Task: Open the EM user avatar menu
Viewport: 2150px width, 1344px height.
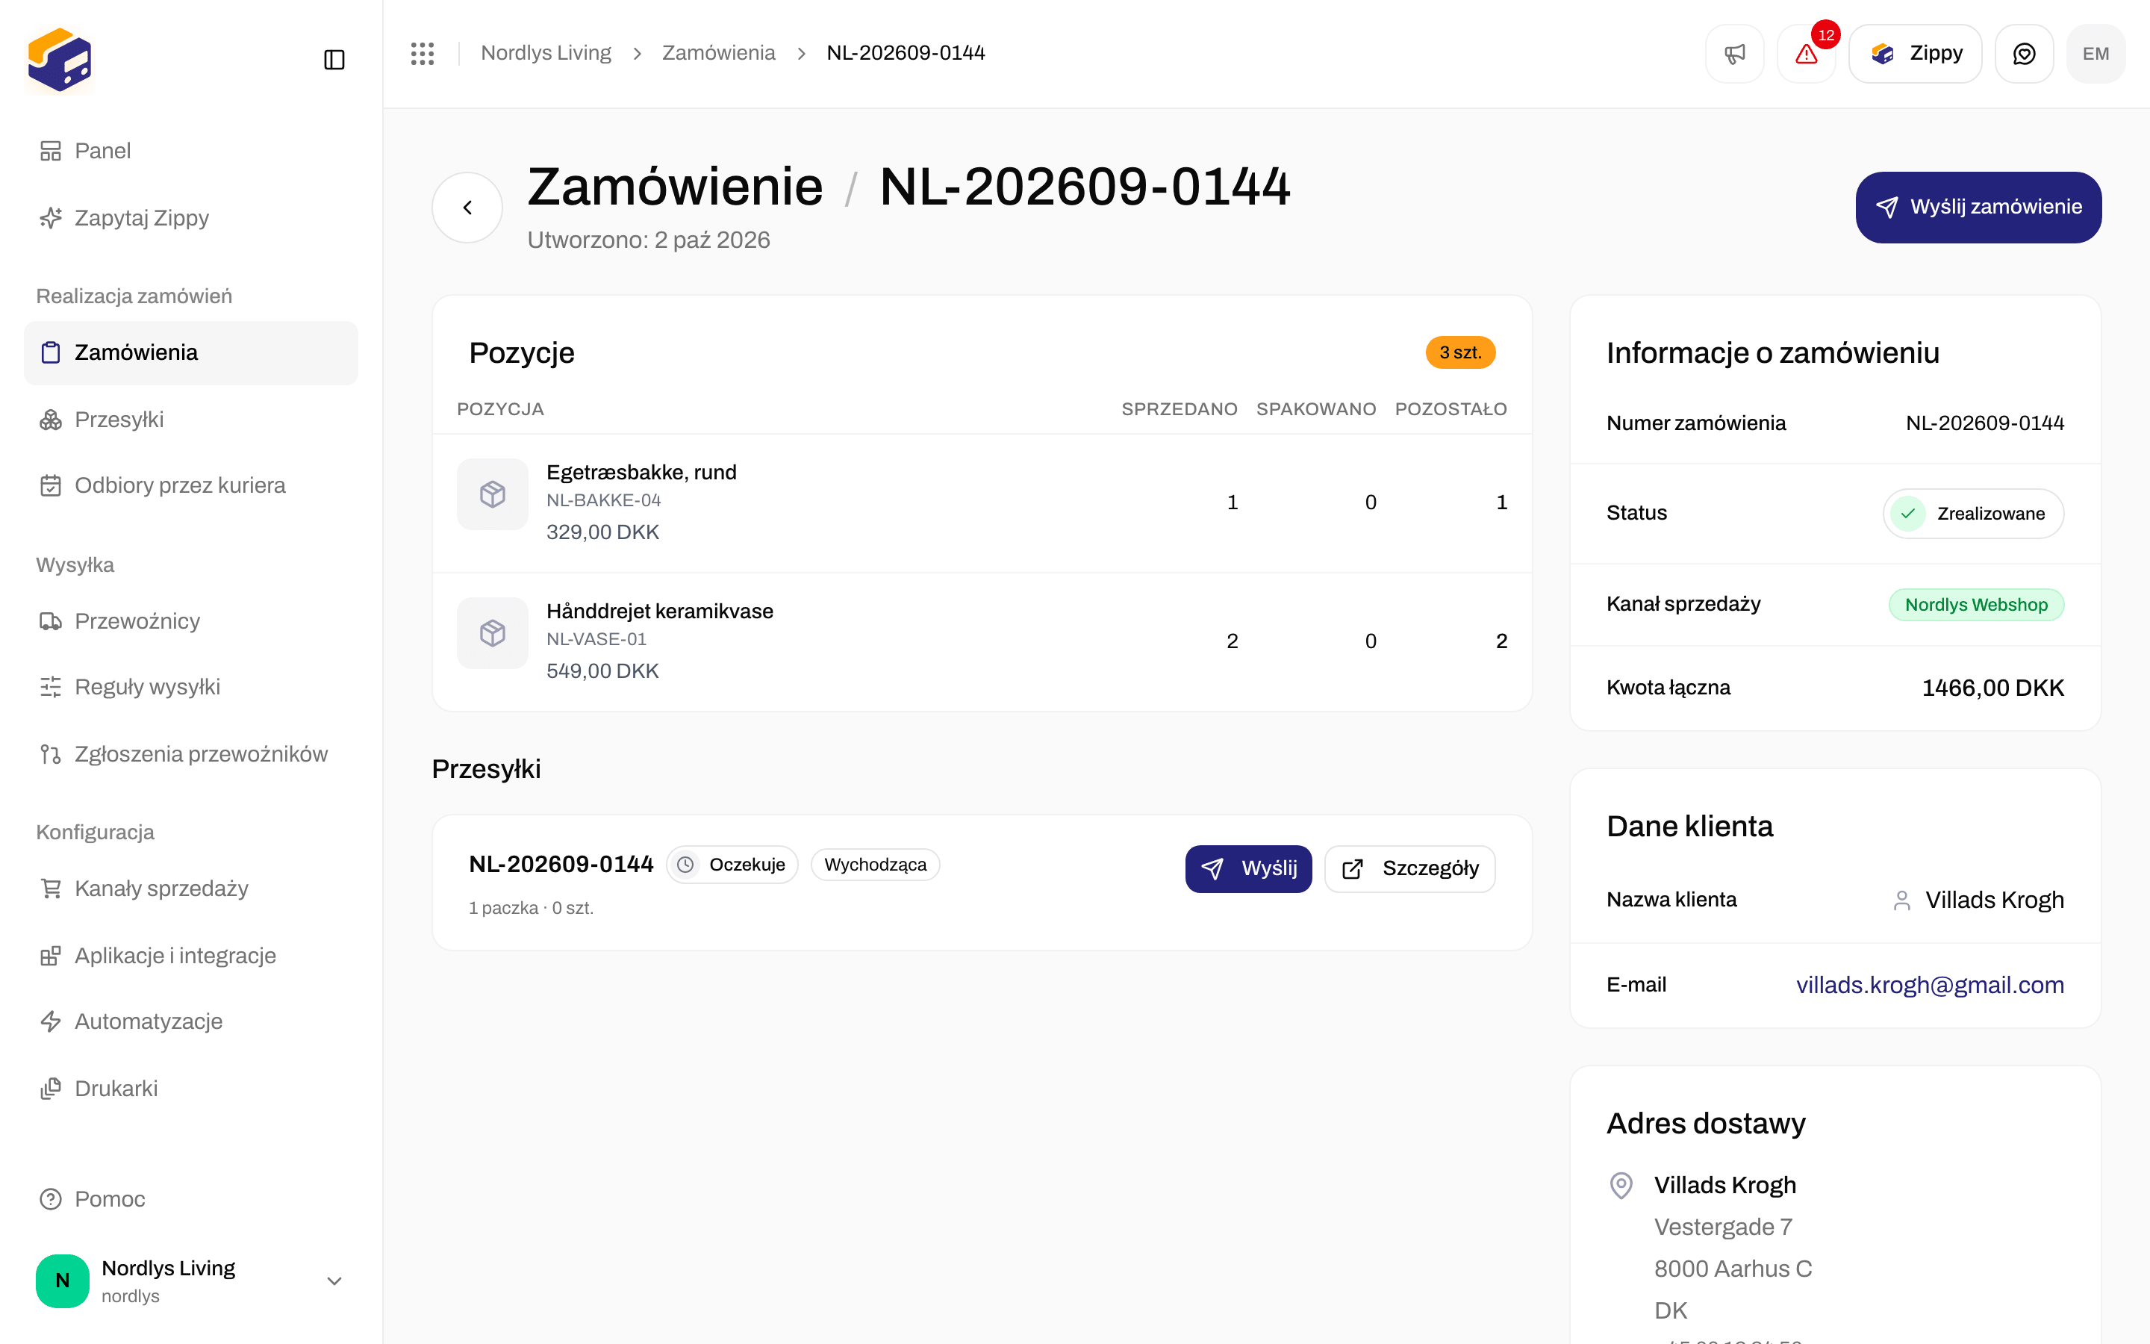Action: (x=2096, y=53)
